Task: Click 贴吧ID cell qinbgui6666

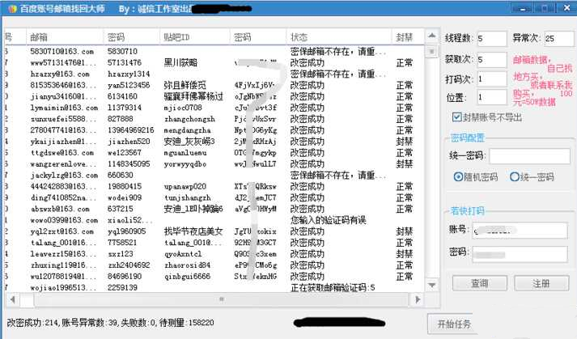Action: pyautogui.click(x=187, y=277)
